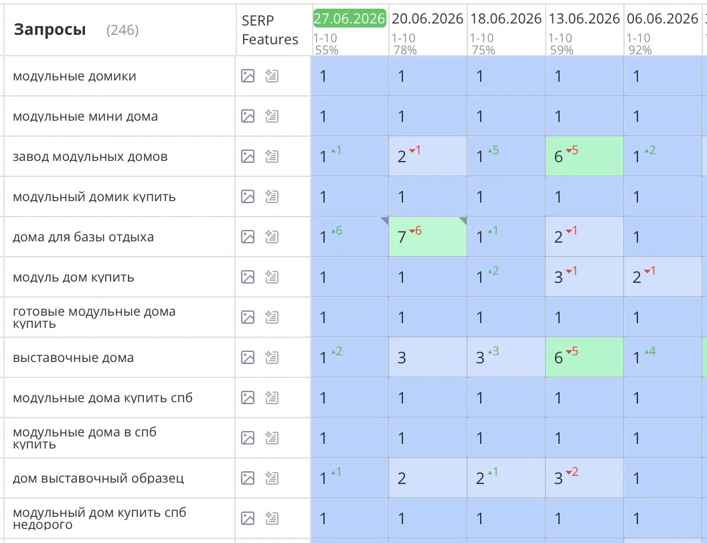707x543 pixels.
Task: Click image SERP icon for 'модульные домики'
Action: pyautogui.click(x=248, y=76)
